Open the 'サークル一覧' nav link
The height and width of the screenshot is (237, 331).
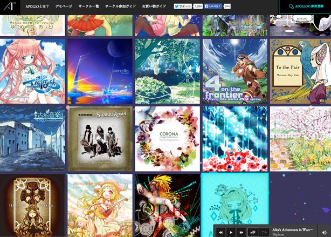pyautogui.click(x=89, y=6)
